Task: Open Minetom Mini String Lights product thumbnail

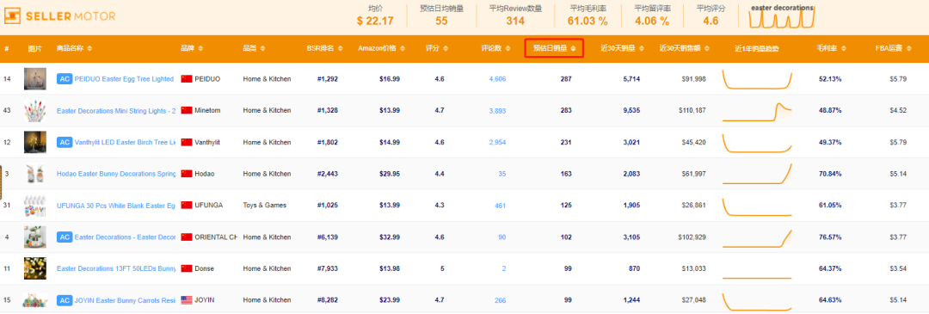Action: tap(35, 111)
